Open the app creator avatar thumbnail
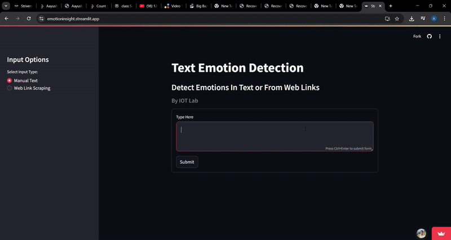Image resolution: width=451 pixels, height=240 pixels. 421,233
